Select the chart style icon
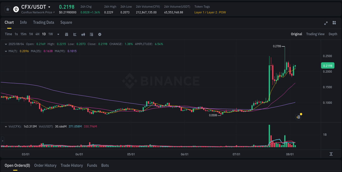This screenshot has height=172, width=342. [x=75, y=34]
